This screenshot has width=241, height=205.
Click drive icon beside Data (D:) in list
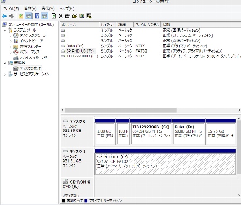(x=63, y=46)
